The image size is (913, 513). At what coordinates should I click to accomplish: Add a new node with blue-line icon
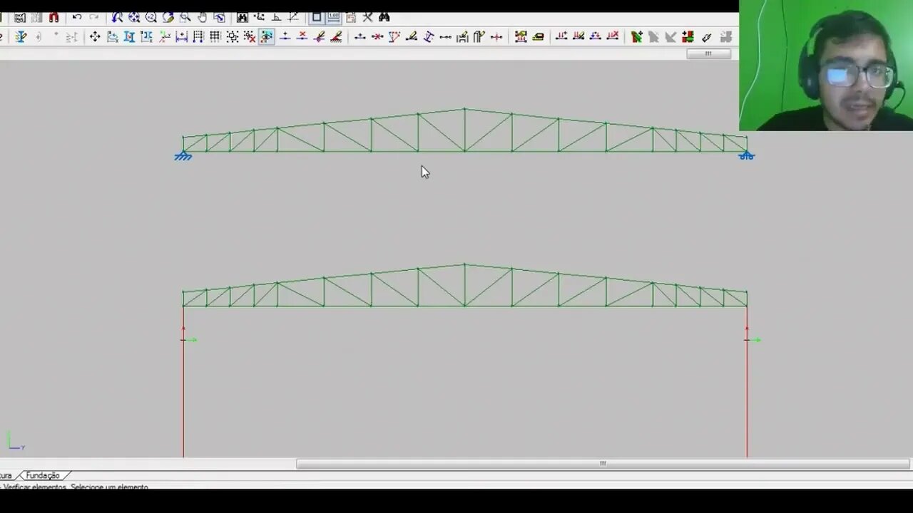pos(285,36)
